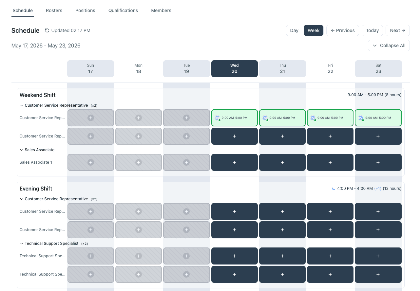The width and height of the screenshot is (420, 291).
Task: Open the Rosters tab
Action: click(x=54, y=10)
